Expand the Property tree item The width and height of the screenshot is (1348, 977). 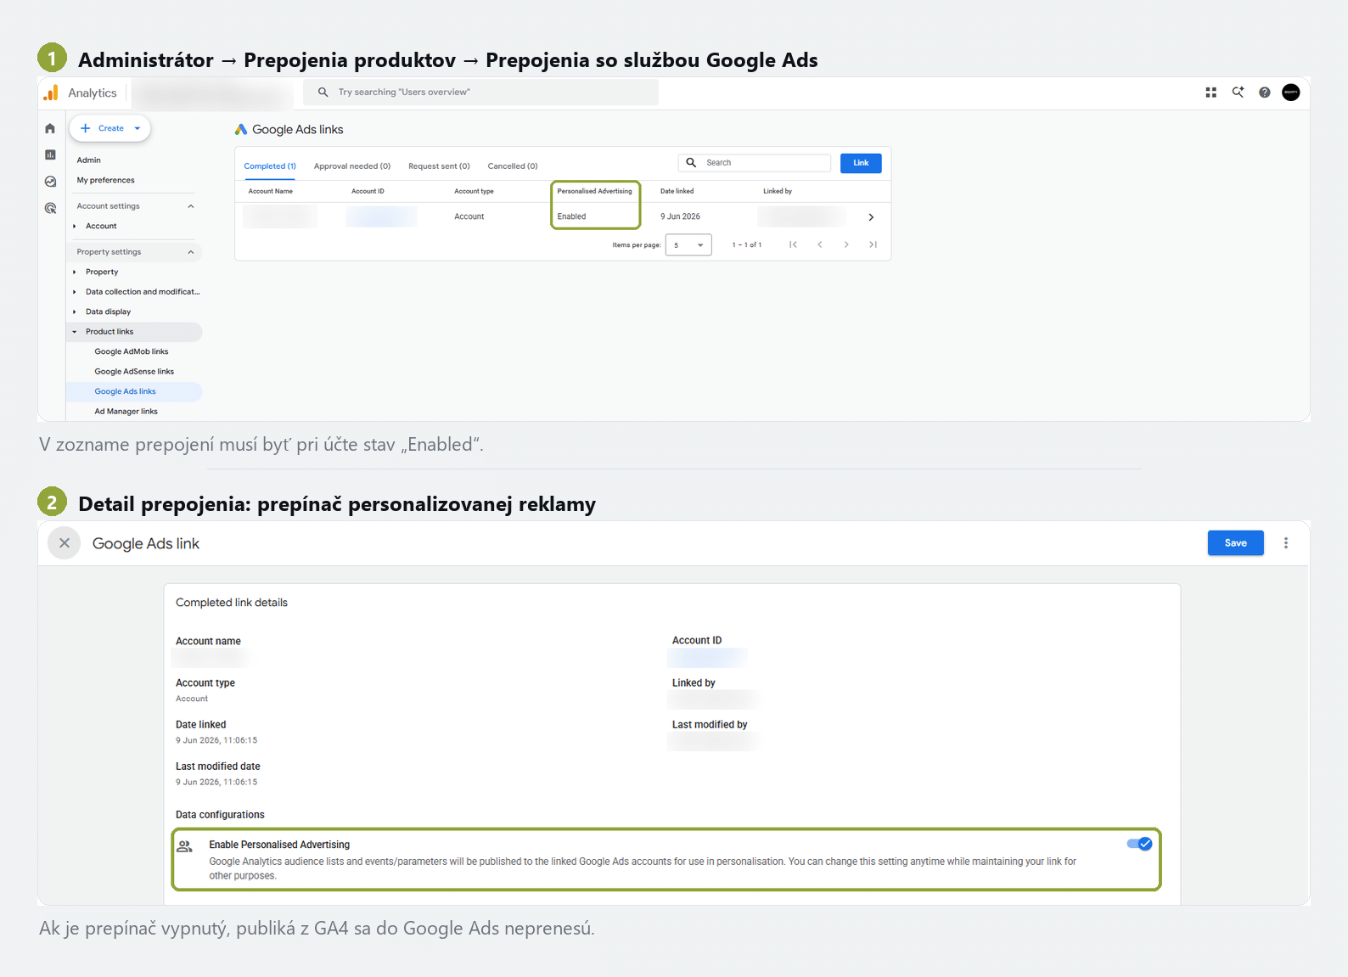pyautogui.click(x=75, y=272)
